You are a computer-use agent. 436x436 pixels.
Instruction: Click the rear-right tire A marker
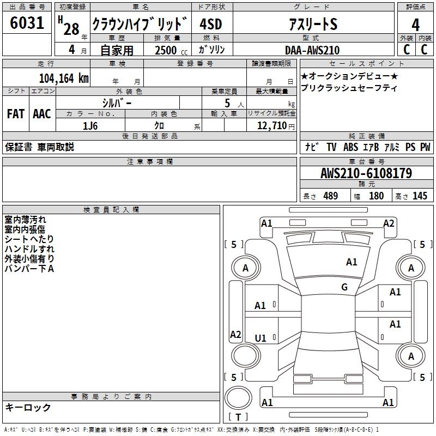tap(411, 356)
